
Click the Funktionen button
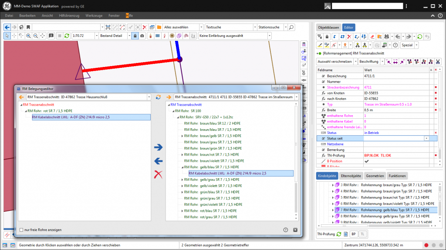click(397, 176)
